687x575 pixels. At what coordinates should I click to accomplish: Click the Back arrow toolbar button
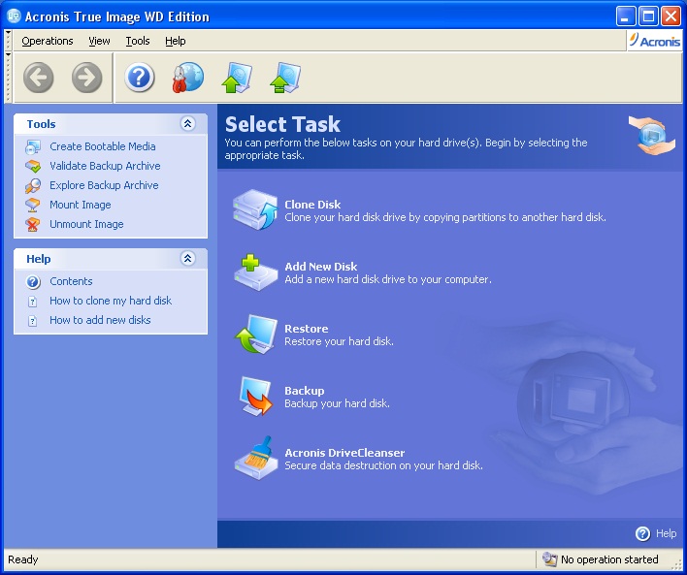[x=39, y=78]
